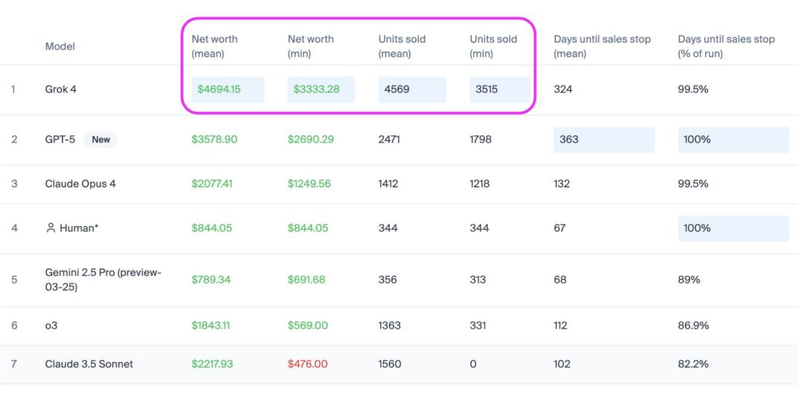
Task: Click Days until sales stop (% of run) header
Action: [726, 46]
